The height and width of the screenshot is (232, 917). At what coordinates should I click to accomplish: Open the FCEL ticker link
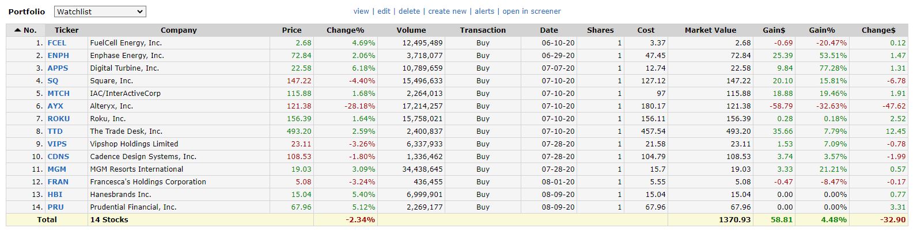coord(56,43)
